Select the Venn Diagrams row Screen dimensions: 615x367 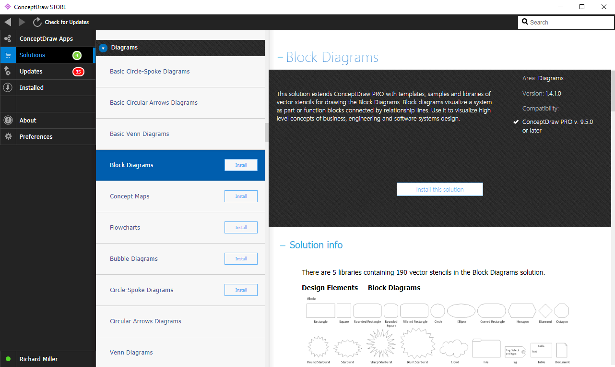point(180,353)
